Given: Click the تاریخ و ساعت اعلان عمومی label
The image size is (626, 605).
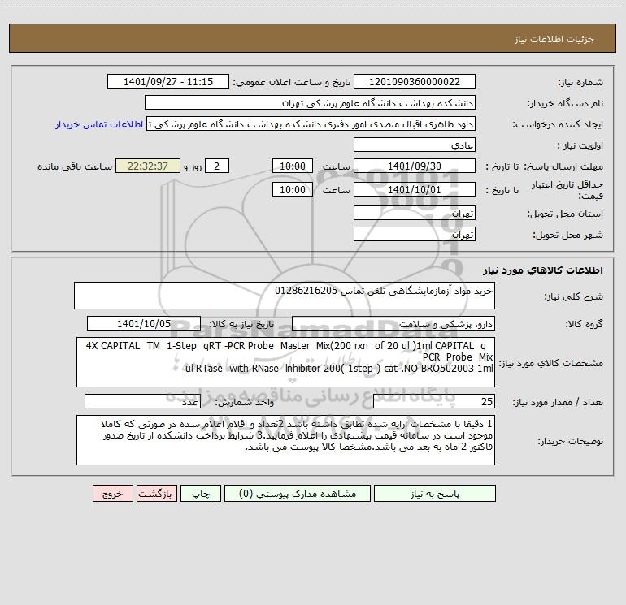Looking at the screenshot, I should click(x=291, y=82).
